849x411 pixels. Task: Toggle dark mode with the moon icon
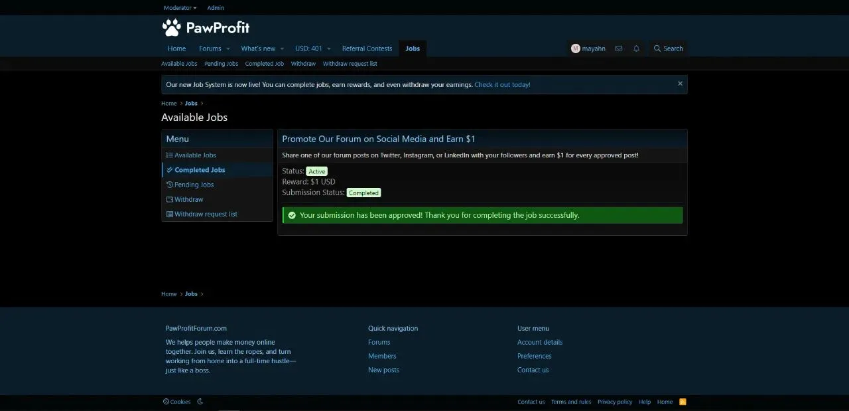coord(200,402)
